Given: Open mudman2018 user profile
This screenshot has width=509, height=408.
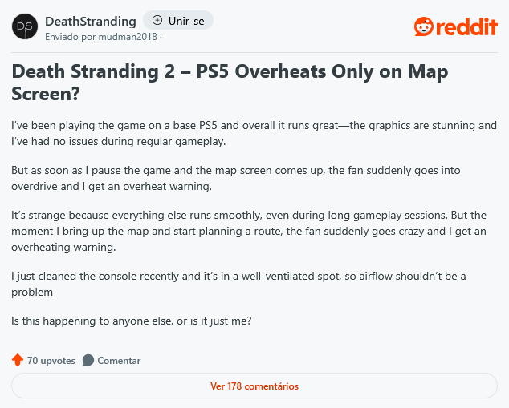Looking at the screenshot, I should pyautogui.click(x=128, y=37).
